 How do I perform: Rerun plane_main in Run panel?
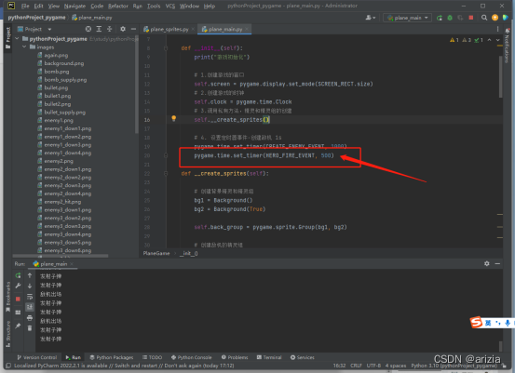pyautogui.click(x=18, y=275)
